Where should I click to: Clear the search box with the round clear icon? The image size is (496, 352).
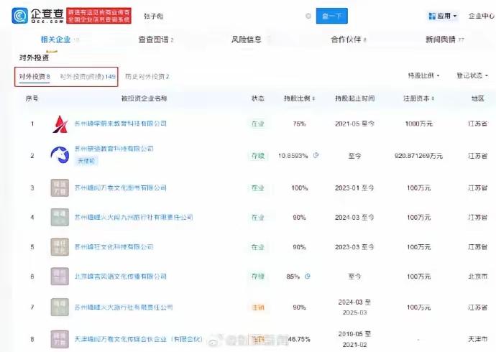click(308, 16)
